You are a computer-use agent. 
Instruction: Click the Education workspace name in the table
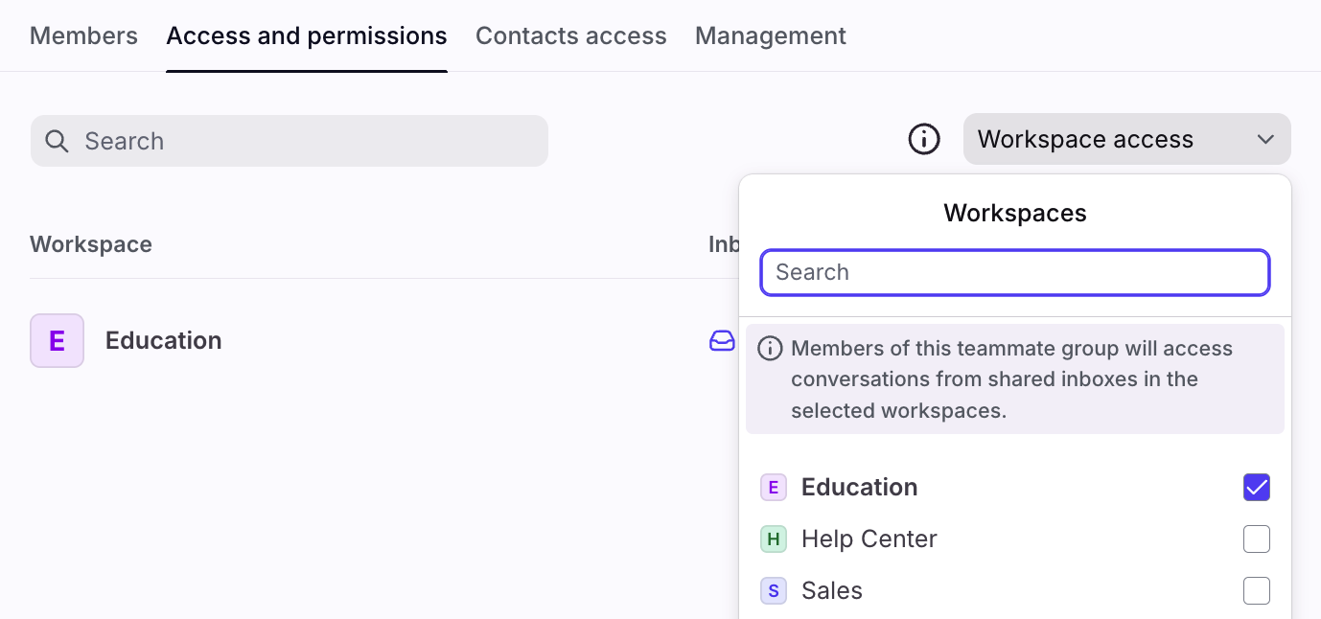point(163,340)
